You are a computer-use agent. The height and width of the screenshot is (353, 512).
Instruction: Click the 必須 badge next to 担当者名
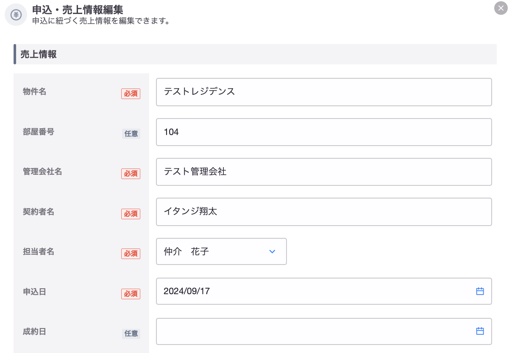click(131, 254)
